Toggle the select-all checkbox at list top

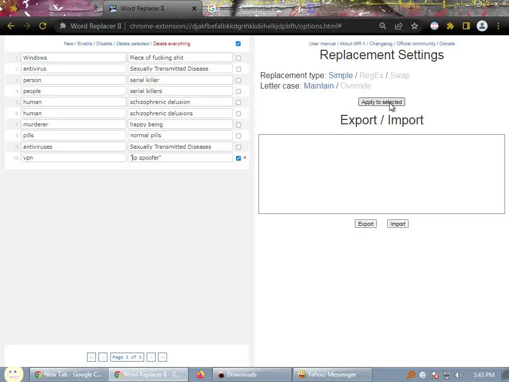pyautogui.click(x=238, y=44)
